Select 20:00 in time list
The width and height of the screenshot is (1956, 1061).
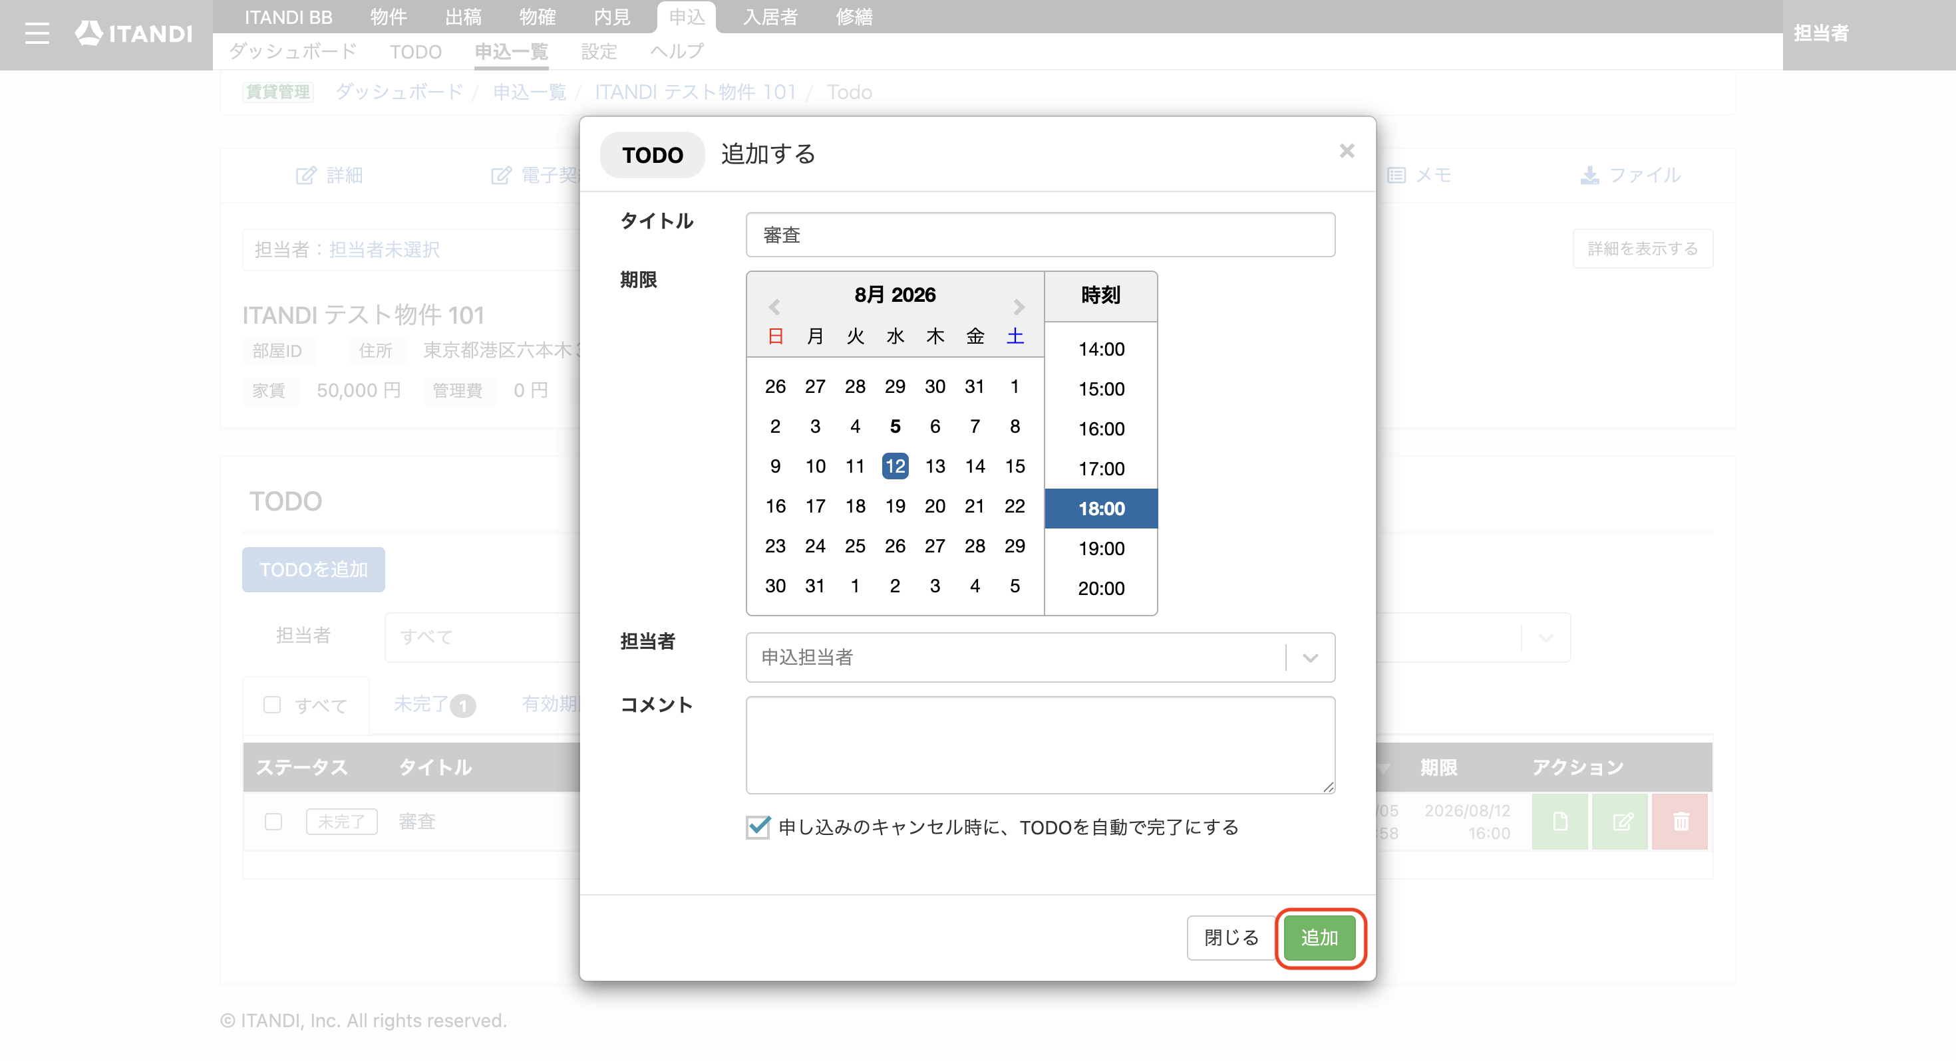click(1101, 588)
